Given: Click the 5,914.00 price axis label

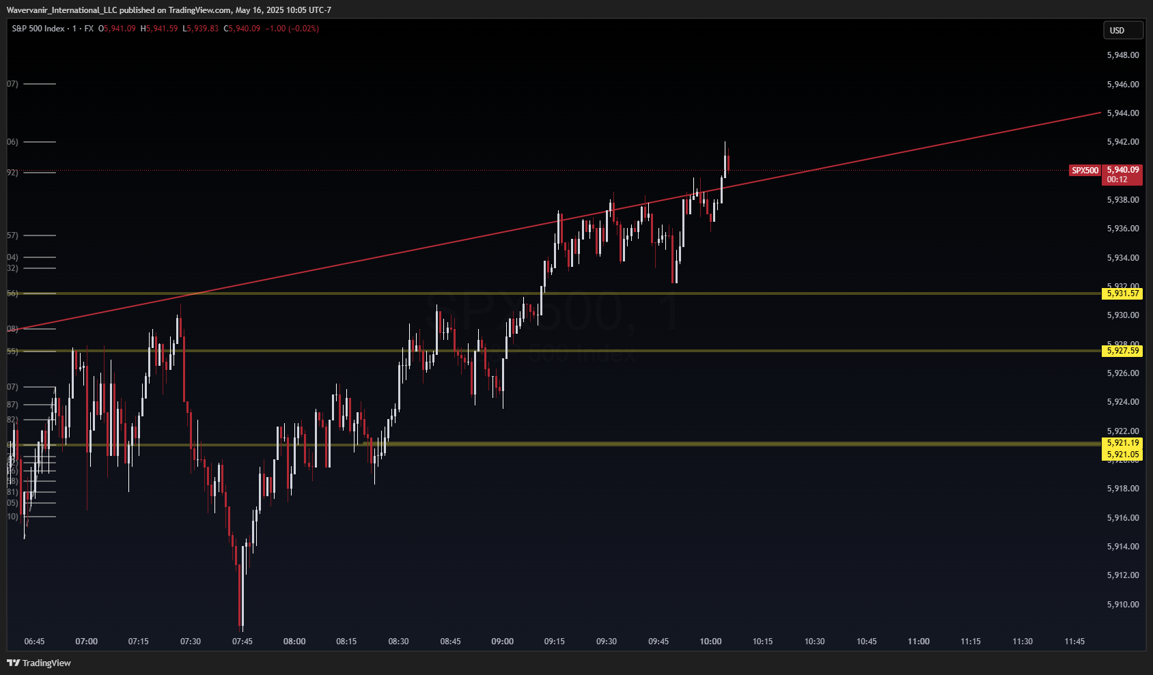Looking at the screenshot, I should 1123,547.
